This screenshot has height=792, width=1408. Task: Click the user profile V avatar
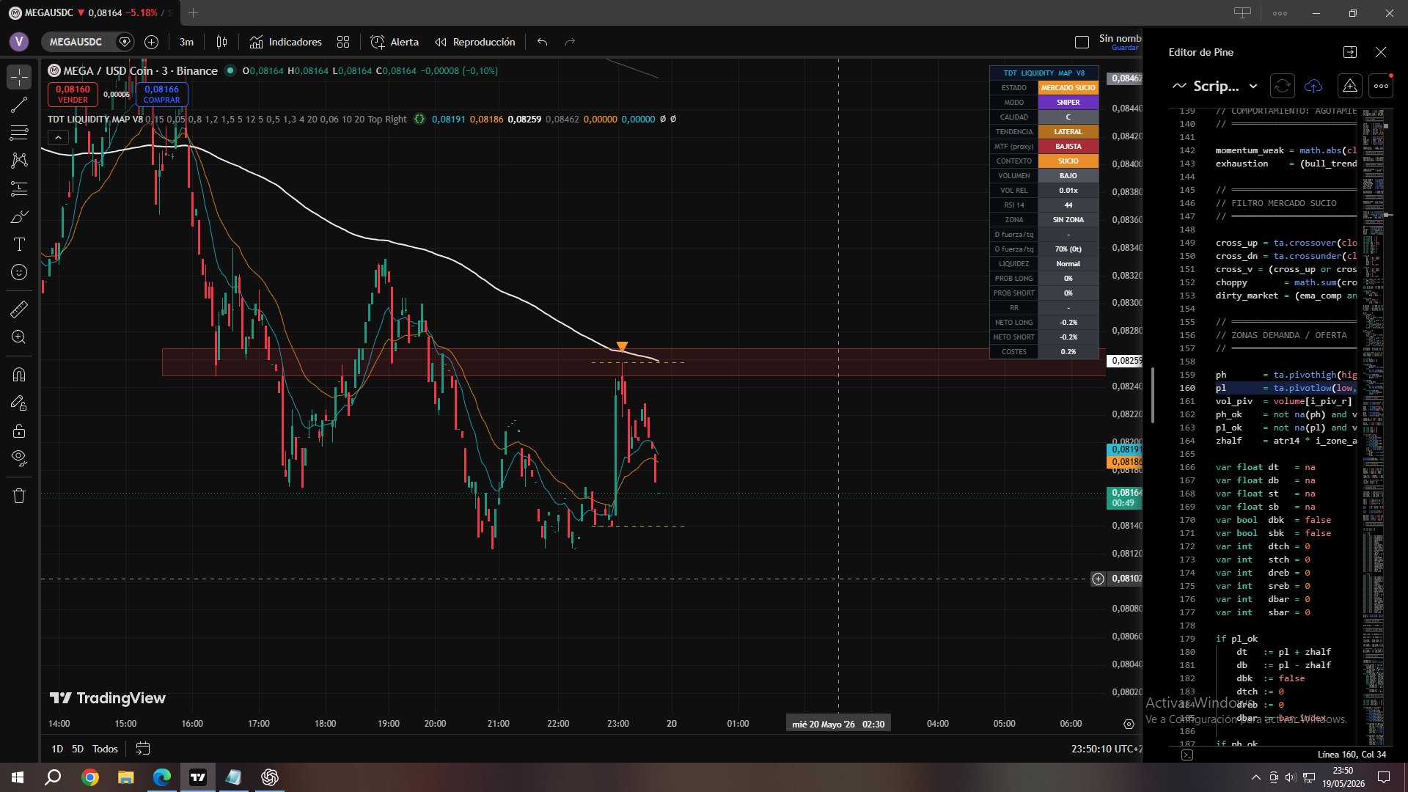[19, 42]
